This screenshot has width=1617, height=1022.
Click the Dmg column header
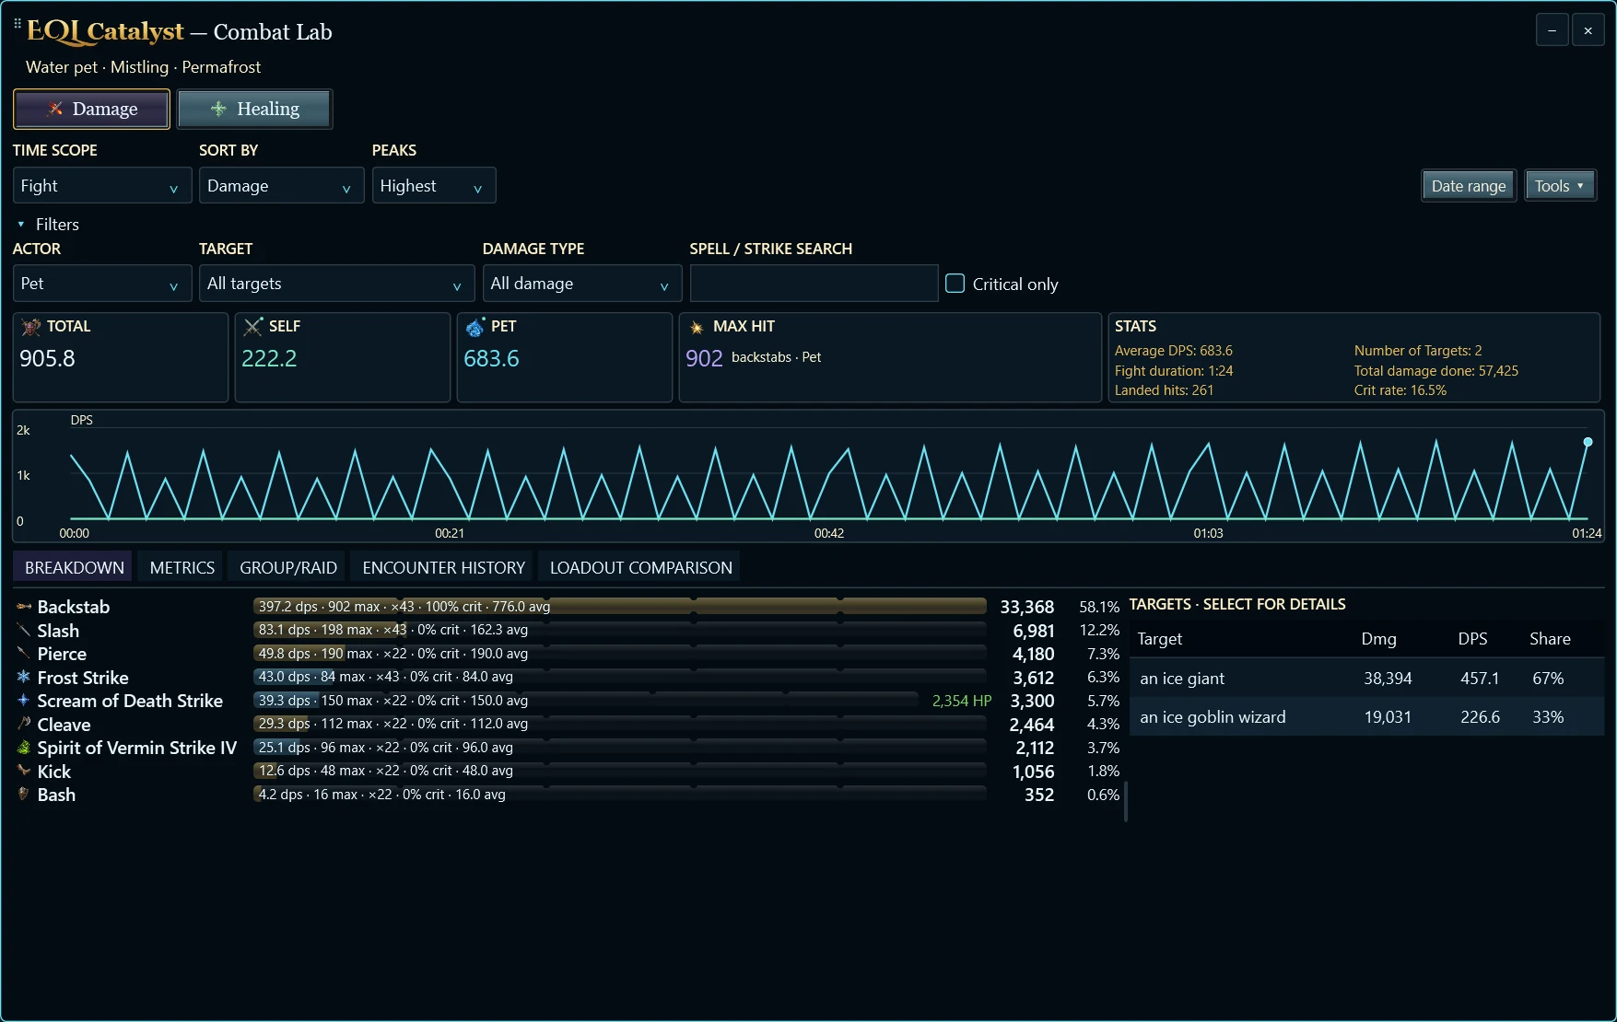1378,639
